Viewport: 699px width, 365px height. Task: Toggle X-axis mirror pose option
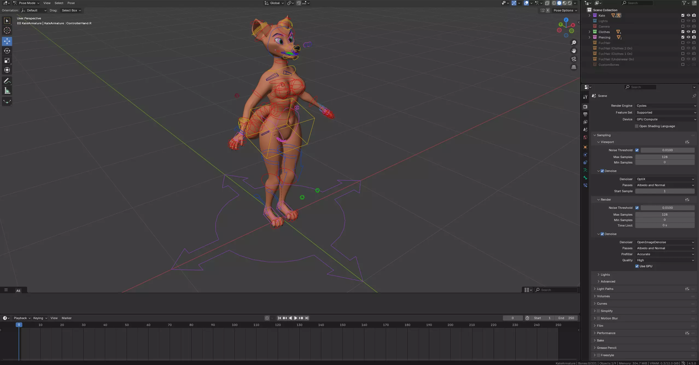point(548,10)
